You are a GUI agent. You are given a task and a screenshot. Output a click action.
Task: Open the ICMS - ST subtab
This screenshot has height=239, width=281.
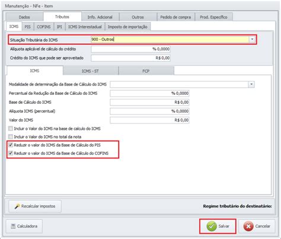(x=90, y=71)
